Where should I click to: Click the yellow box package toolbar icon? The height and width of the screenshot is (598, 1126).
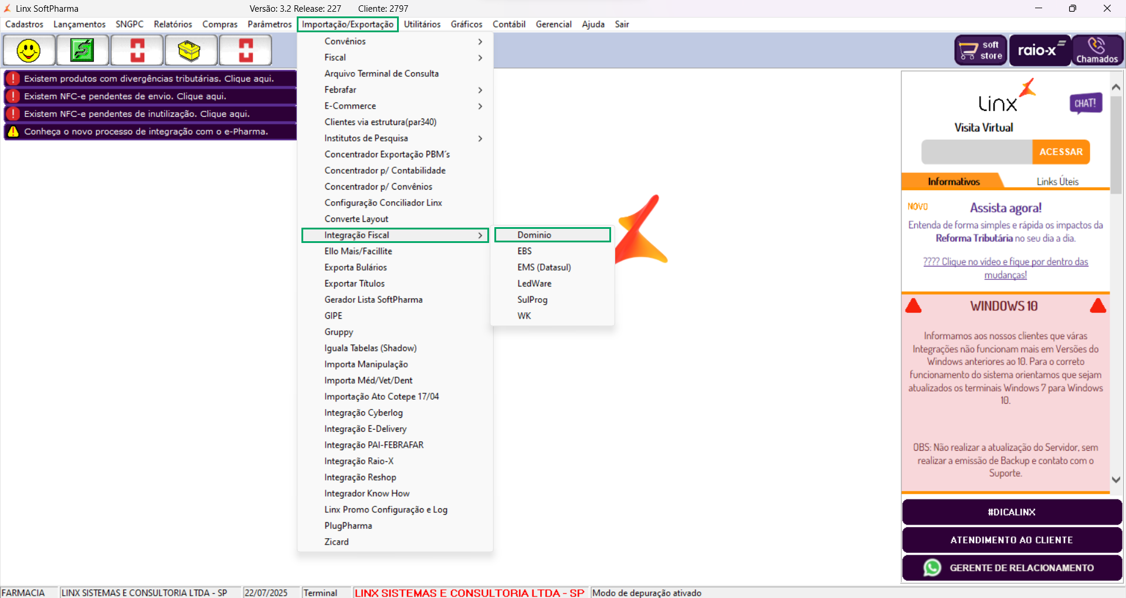tap(190, 50)
